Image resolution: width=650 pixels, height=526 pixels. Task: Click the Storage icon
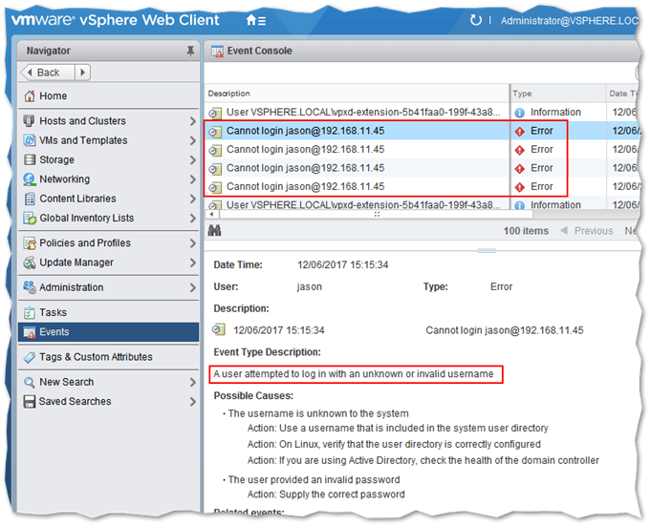point(30,159)
